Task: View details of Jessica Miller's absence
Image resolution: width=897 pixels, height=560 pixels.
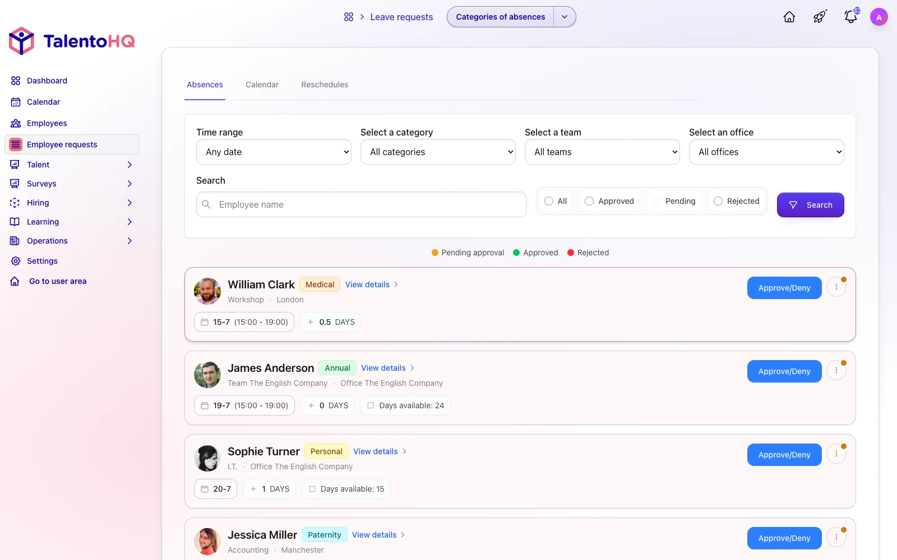Action: [x=379, y=535]
